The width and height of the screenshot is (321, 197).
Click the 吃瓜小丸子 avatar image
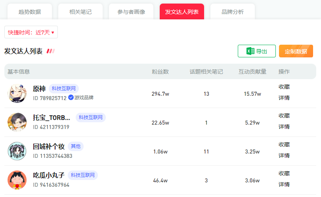(x=17, y=180)
